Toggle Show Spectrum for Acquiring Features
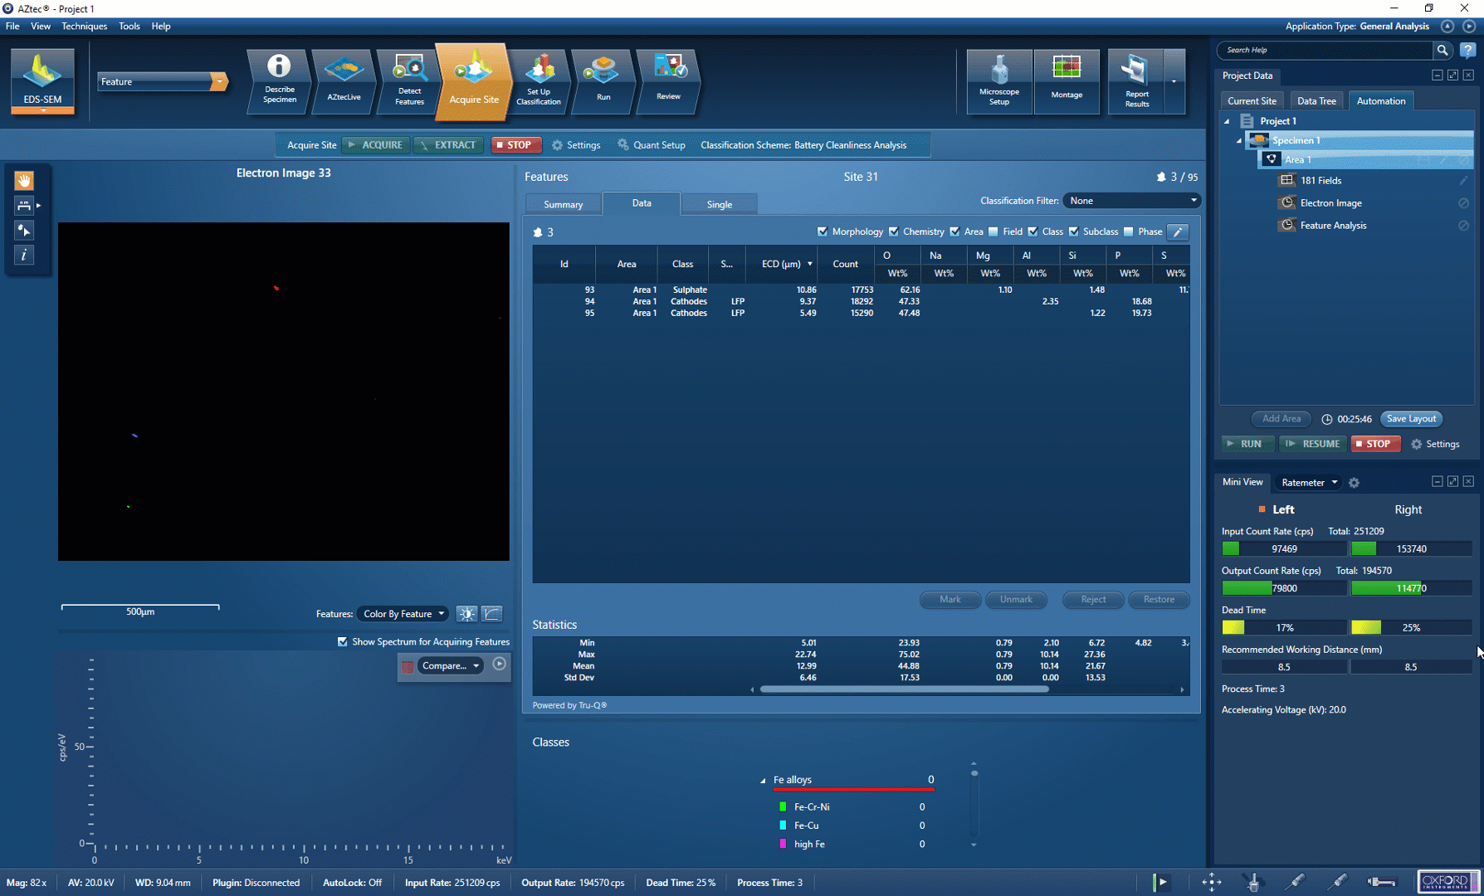The height and width of the screenshot is (896, 1484). coord(343,642)
